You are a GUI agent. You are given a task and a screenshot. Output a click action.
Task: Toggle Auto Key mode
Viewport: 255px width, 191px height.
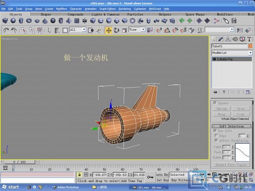162,175
